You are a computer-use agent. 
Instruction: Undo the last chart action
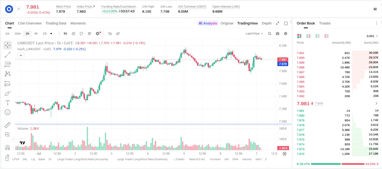pos(110,34)
